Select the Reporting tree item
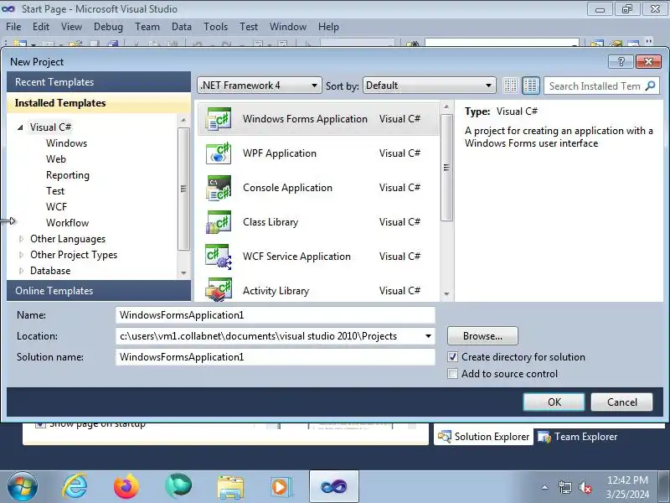670x503 pixels. point(68,175)
